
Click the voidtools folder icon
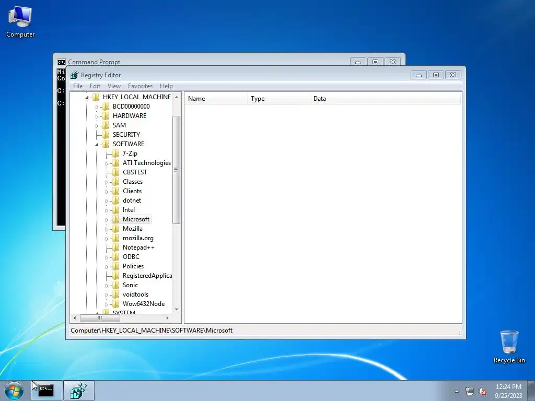point(116,294)
